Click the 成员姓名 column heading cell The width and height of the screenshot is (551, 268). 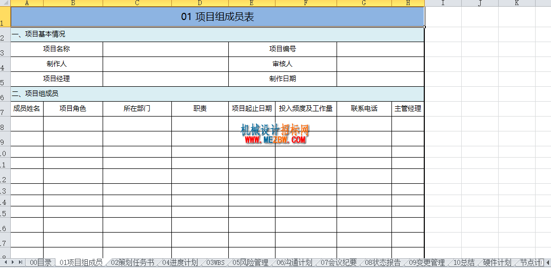[x=27, y=109]
